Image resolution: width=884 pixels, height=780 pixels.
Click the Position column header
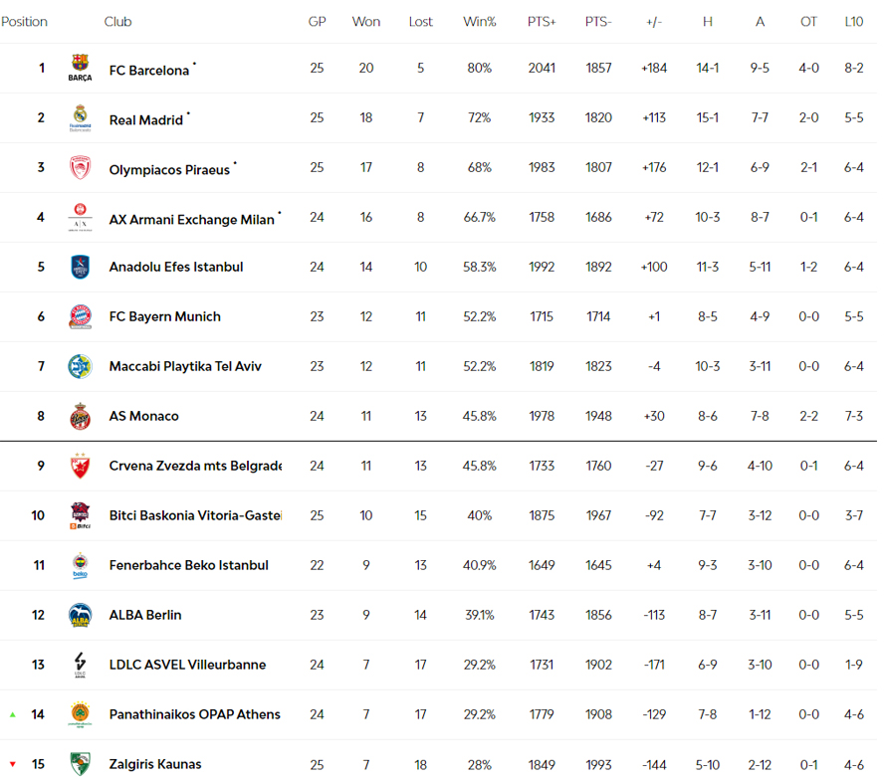(24, 22)
